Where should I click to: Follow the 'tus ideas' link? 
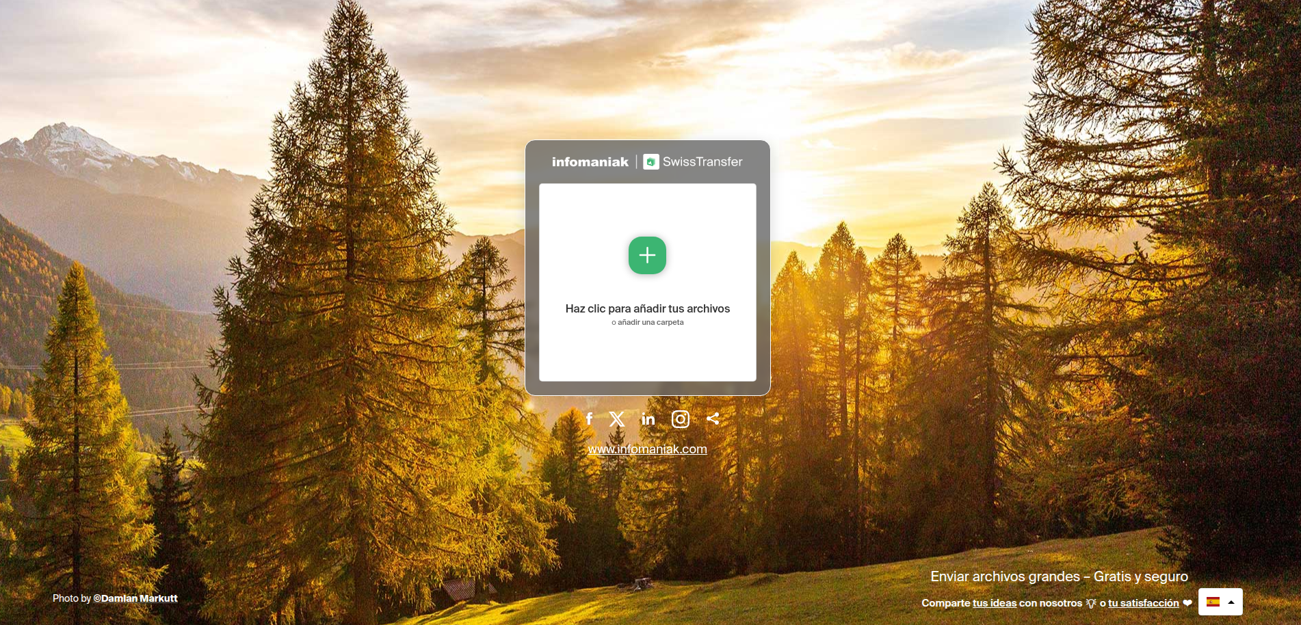[x=995, y=603]
